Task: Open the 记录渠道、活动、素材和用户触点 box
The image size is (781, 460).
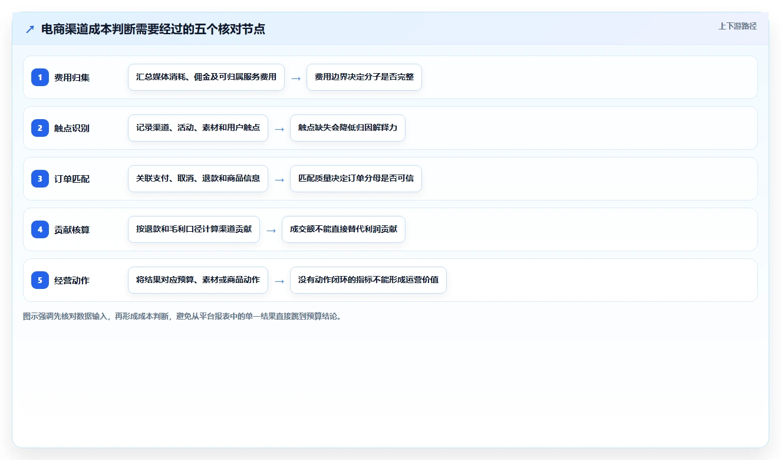Action: click(198, 128)
